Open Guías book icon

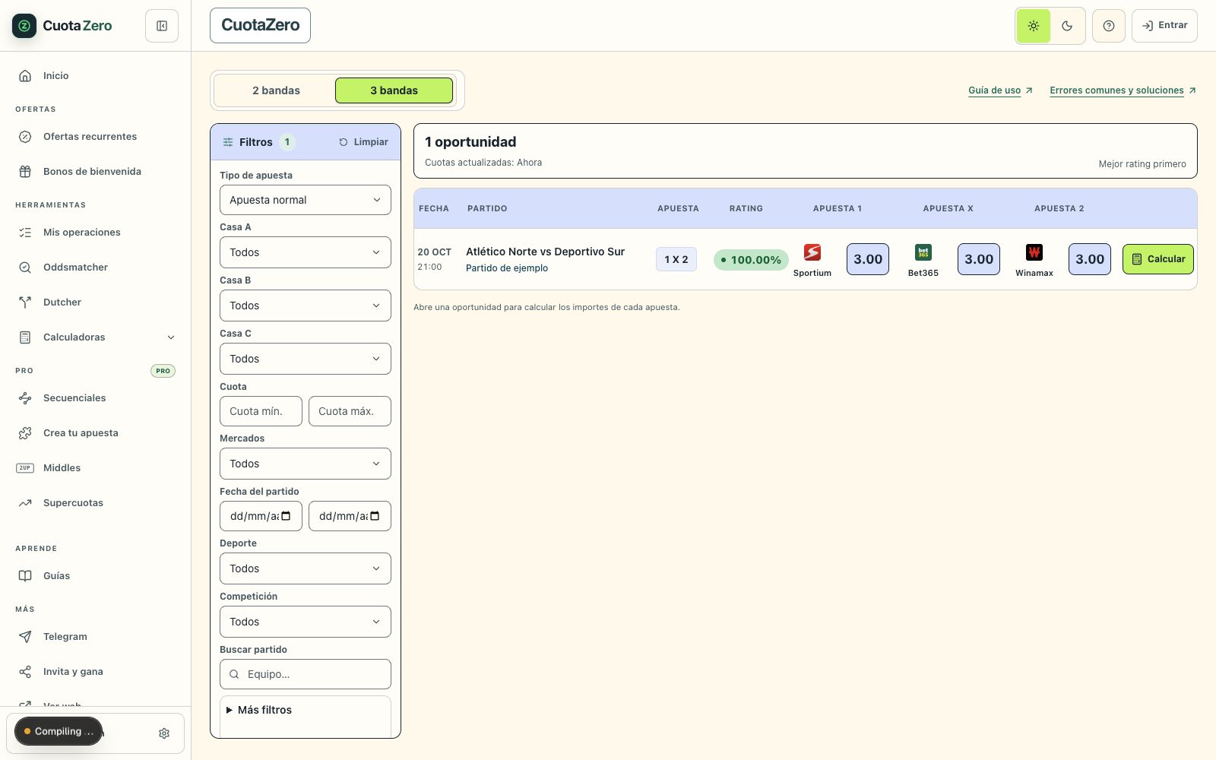25,576
